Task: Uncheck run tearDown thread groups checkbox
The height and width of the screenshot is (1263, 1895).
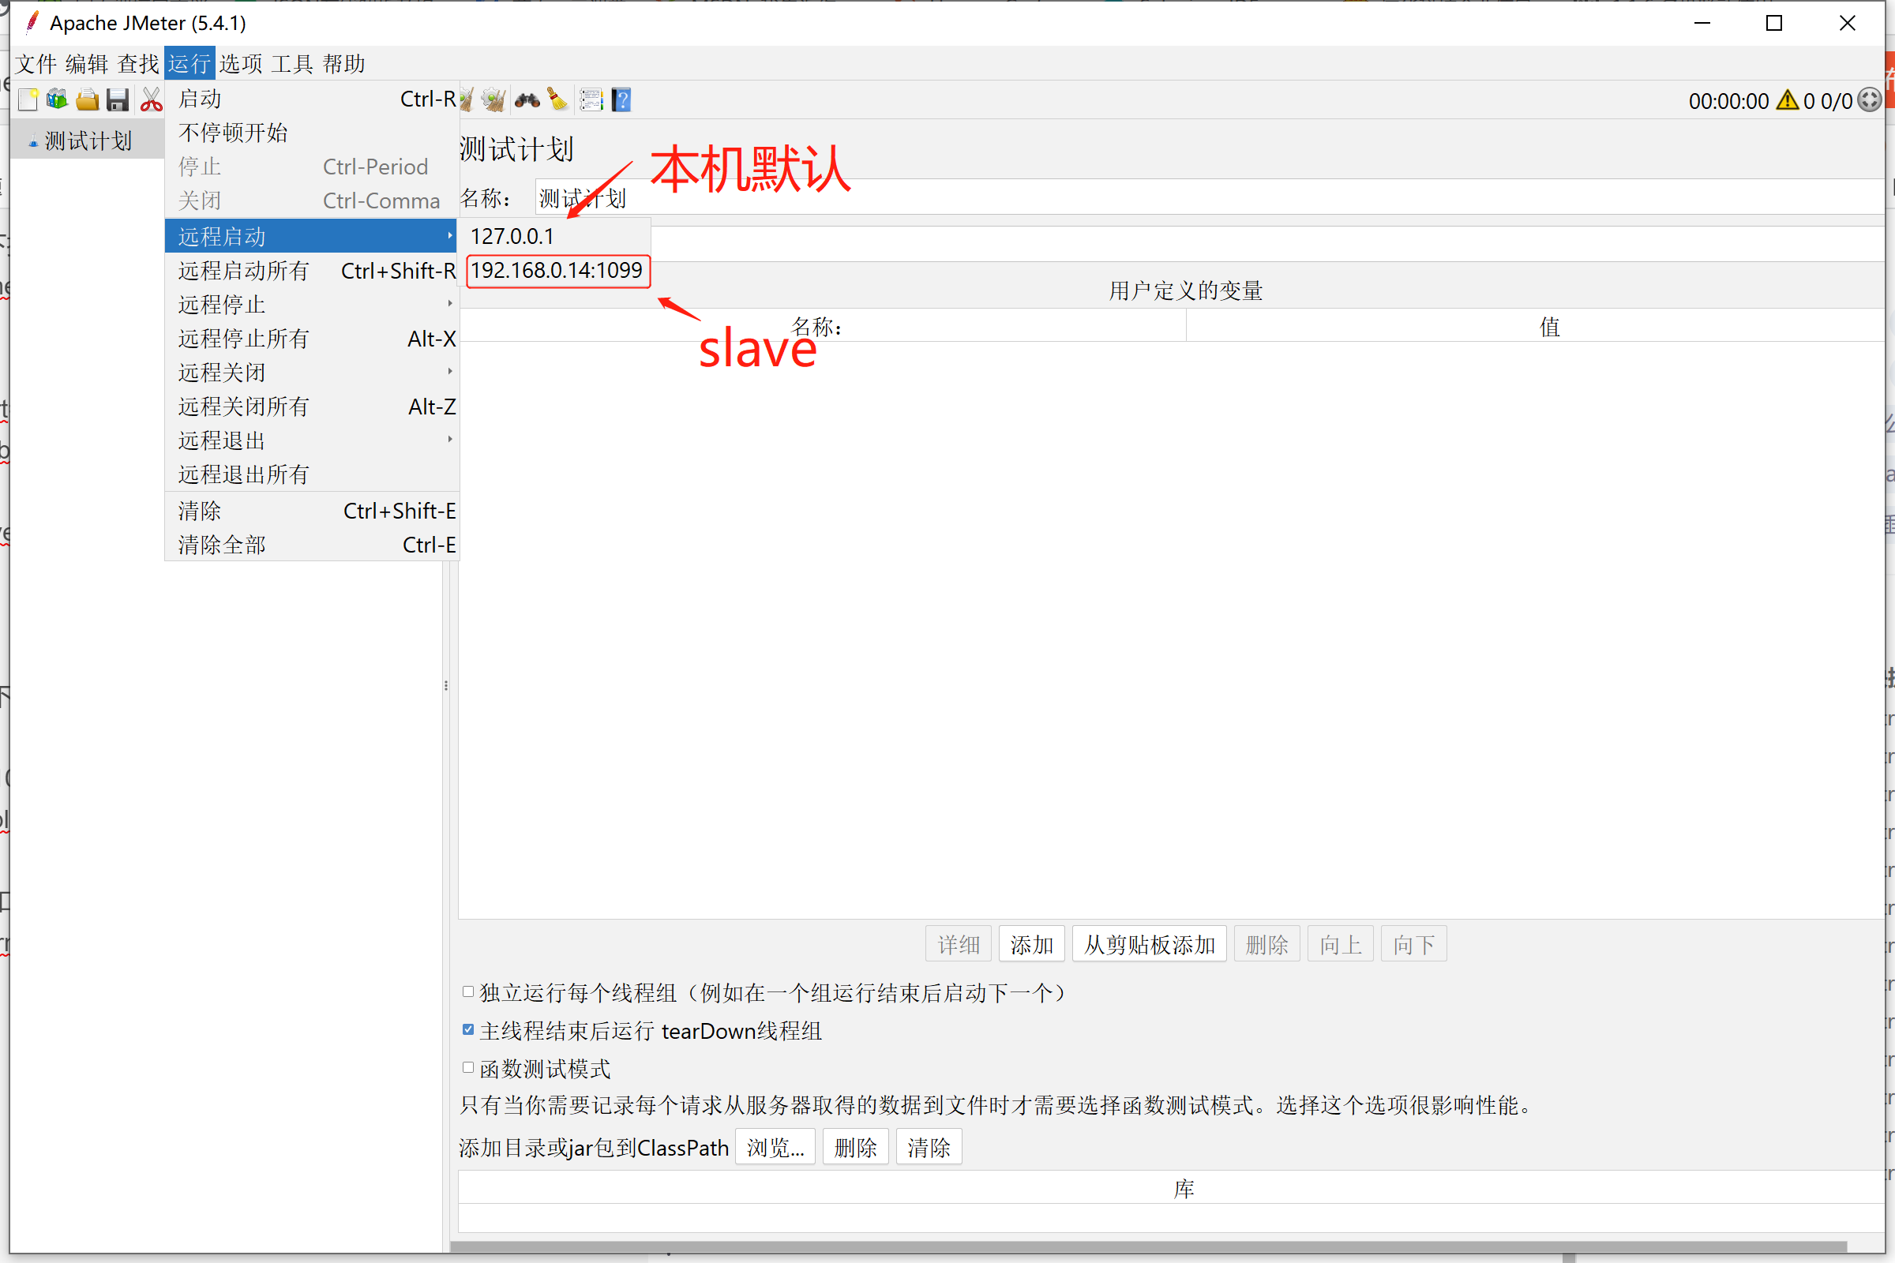Action: point(468,1029)
